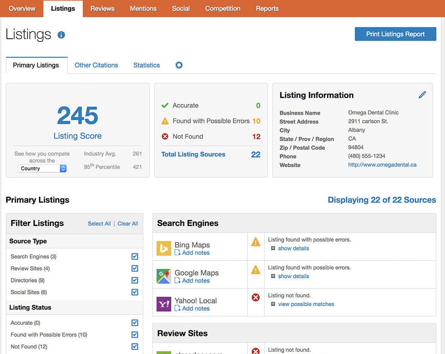Click the Listing Score label
This screenshot has width=445, height=354.
tap(78, 136)
